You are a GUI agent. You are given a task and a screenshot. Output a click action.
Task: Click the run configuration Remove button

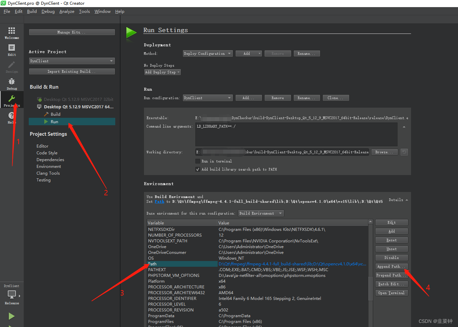278,98
